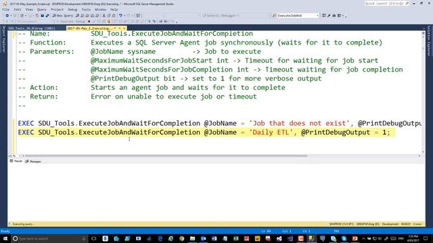
Task: Click the Paste icon in toolbar
Action: [114, 16]
